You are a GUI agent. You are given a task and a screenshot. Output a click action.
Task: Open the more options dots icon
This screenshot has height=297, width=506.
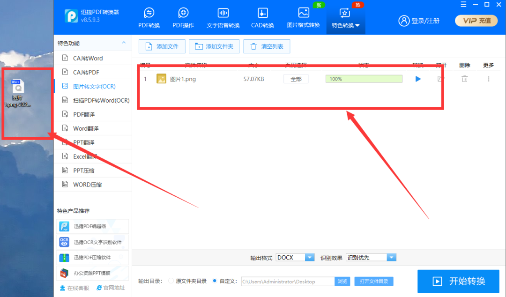point(489,79)
